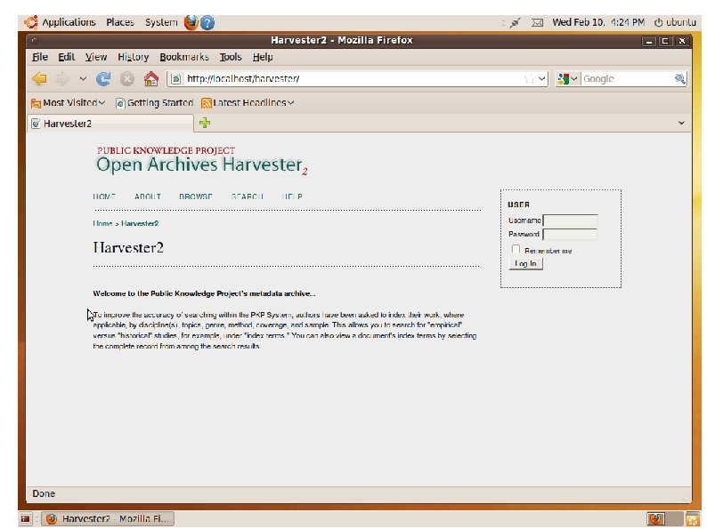Open the Bookmarks menu
The width and height of the screenshot is (707, 529).
(x=184, y=57)
